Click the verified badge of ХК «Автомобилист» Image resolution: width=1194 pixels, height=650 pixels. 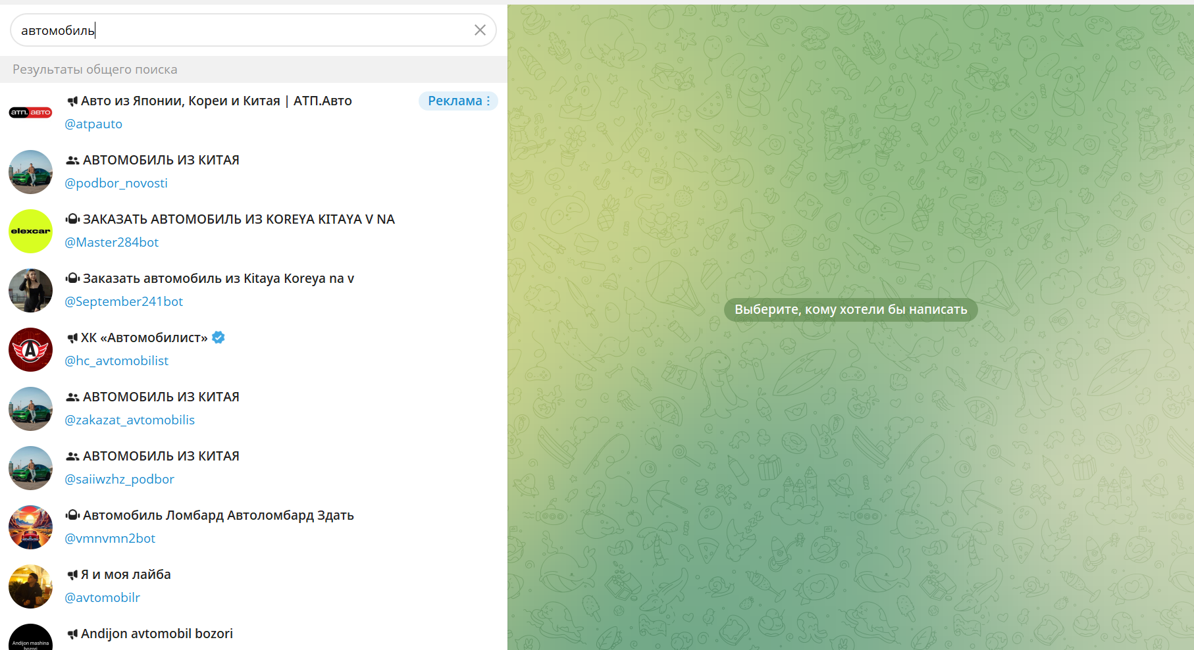click(219, 337)
